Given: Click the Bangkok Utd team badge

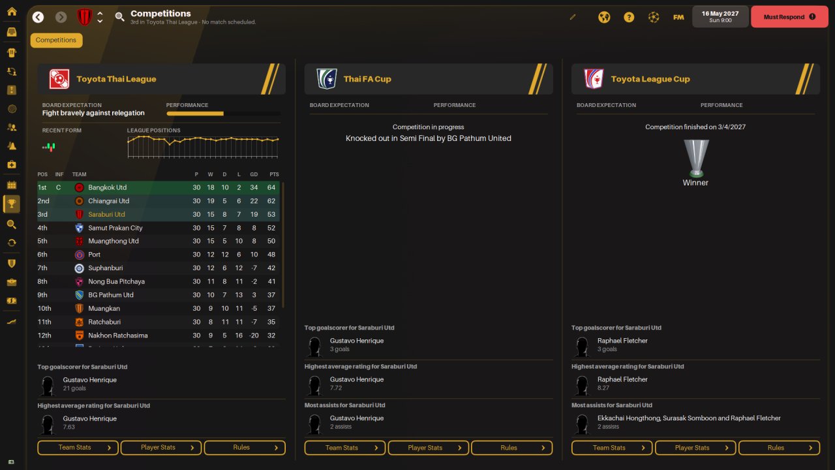Looking at the screenshot, I should [79, 187].
